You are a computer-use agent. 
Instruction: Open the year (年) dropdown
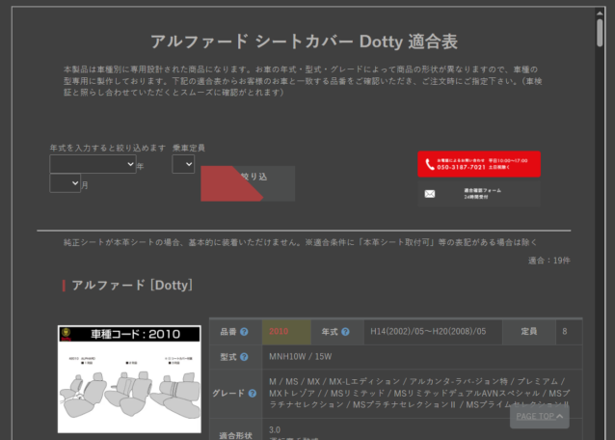[93, 165]
